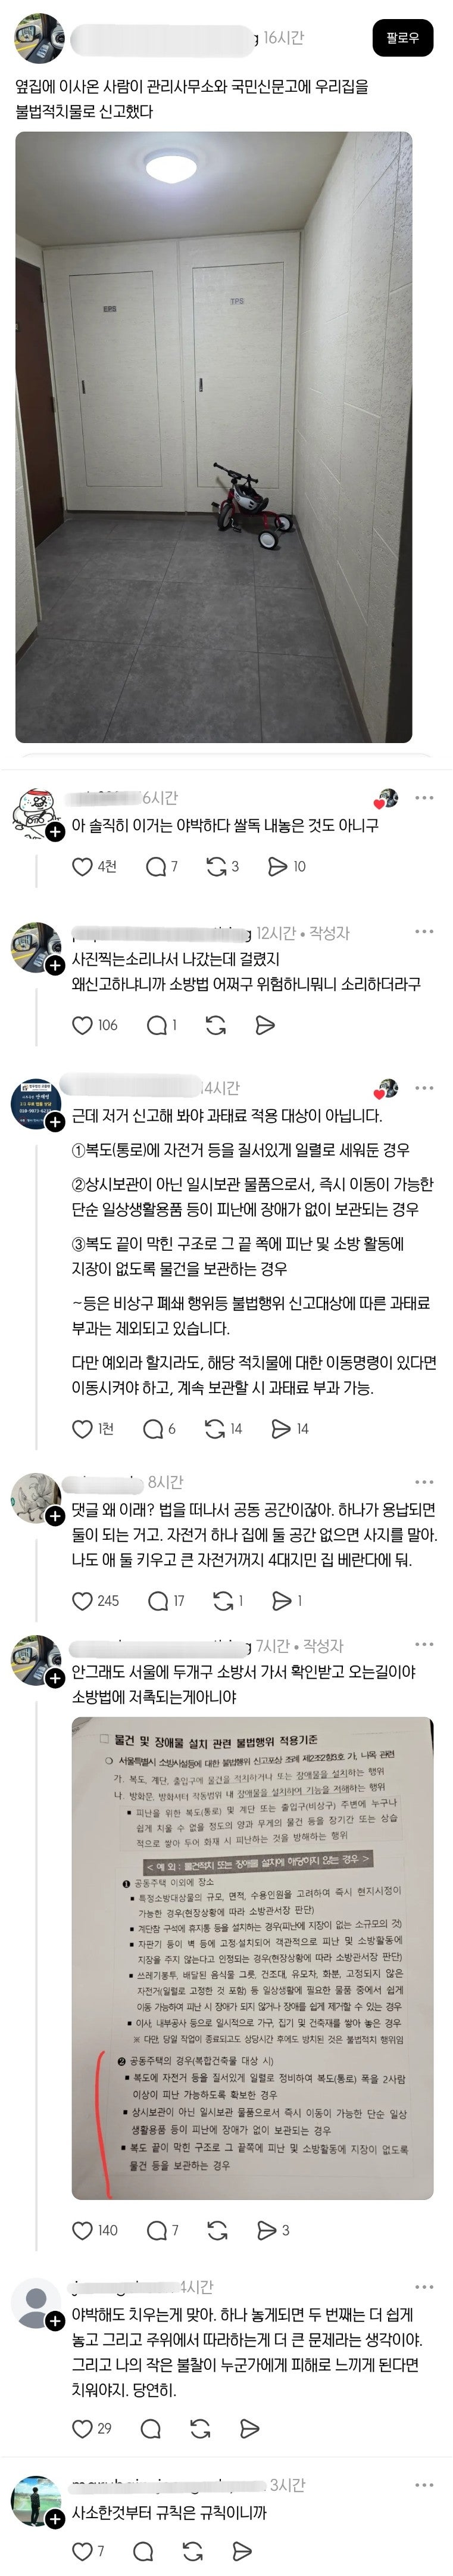453x2576 pixels.
Task: Repost the 과태료 comment with 14 reposts
Action: [223, 1429]
